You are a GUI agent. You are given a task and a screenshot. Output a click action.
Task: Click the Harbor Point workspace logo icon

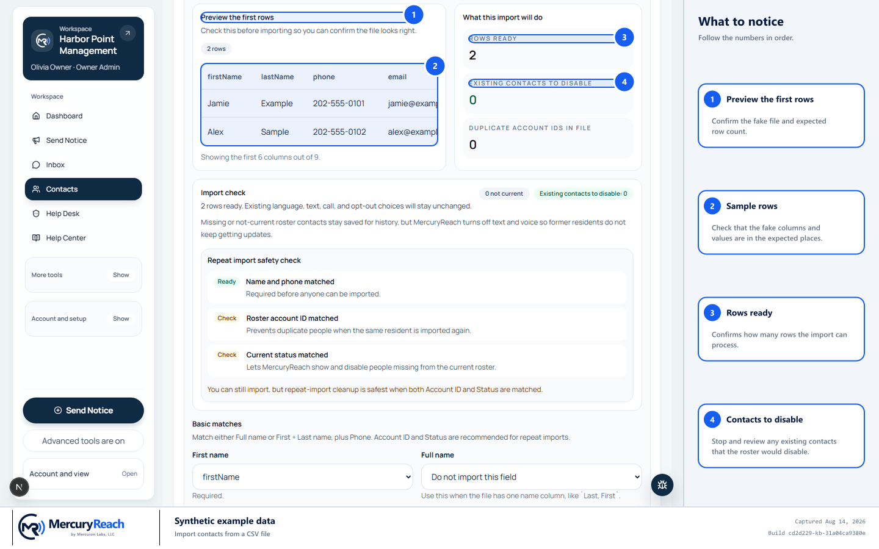[x=42, y=41]
